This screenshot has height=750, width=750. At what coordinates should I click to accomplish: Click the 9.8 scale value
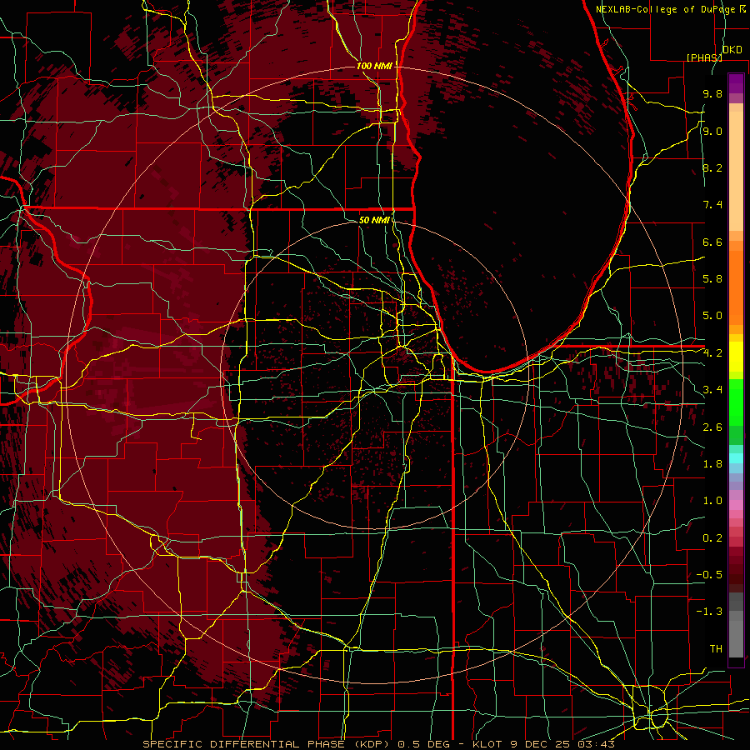[x=712, y=93]
